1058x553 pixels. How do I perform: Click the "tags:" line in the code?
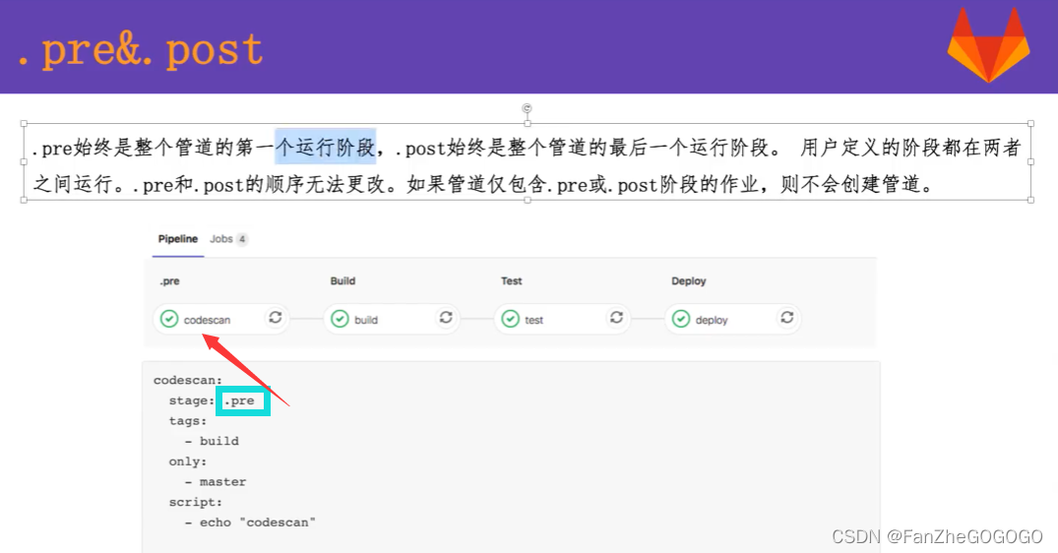tap(188, 421)
